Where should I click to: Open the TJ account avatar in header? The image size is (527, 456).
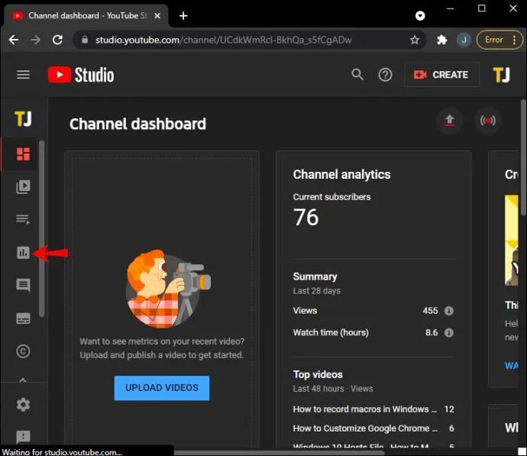[x=501, y=75]
